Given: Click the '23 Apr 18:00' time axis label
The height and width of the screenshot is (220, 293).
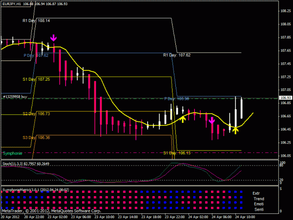Looking at the screenshot, I should tap(151, 217).
